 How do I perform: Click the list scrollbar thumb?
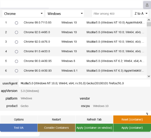click(x=149, y=24)
